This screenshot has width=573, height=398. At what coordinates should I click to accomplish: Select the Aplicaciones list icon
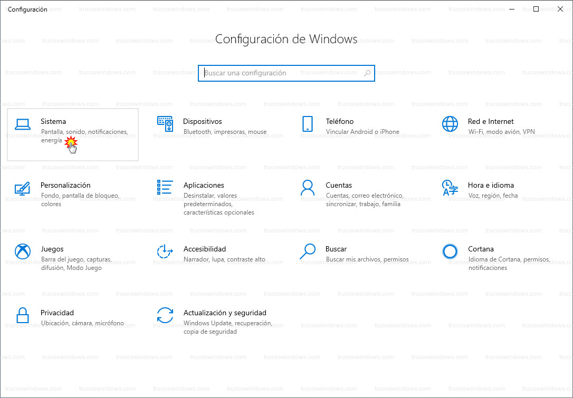(165, 188)
